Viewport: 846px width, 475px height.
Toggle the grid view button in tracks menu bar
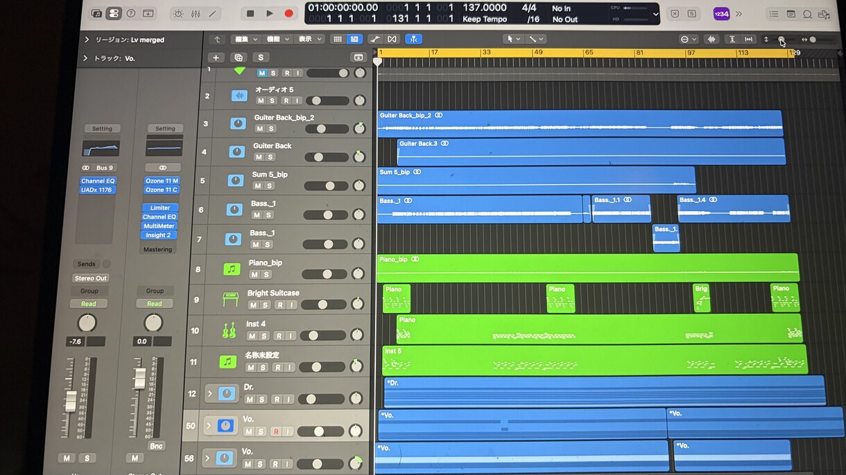click(337, 39)
